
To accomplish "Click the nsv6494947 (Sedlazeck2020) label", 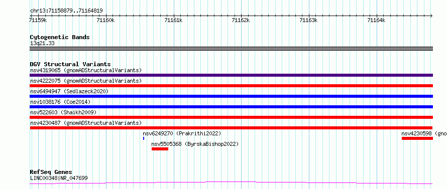I will tap(69, 91).
